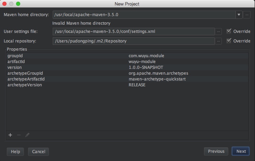Open Help for this dialog

[15, 152]
